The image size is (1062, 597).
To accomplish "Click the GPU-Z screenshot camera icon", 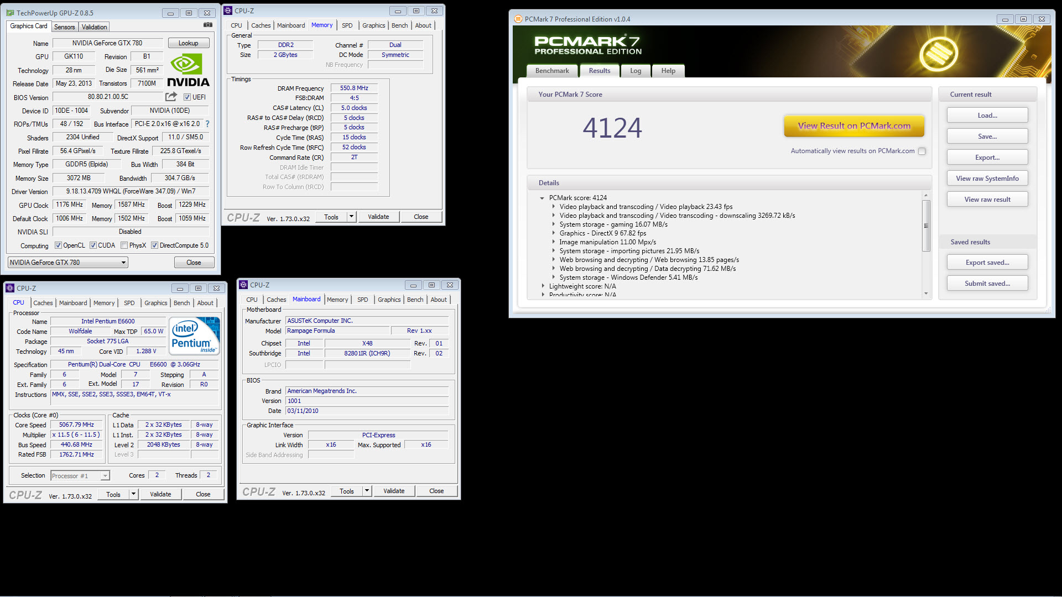I will pyautogui.click(x=208, y=25).
